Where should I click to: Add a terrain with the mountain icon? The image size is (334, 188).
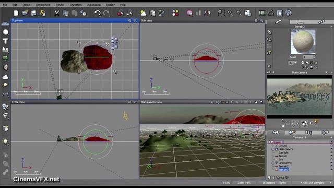(x=6, y=50)
